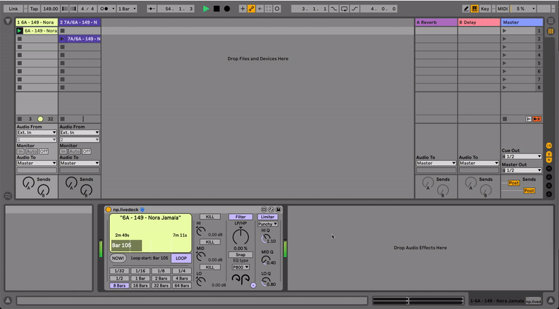Start playback with the green Play button
Viewport: 559px width, 309px height.
[206, 9]
